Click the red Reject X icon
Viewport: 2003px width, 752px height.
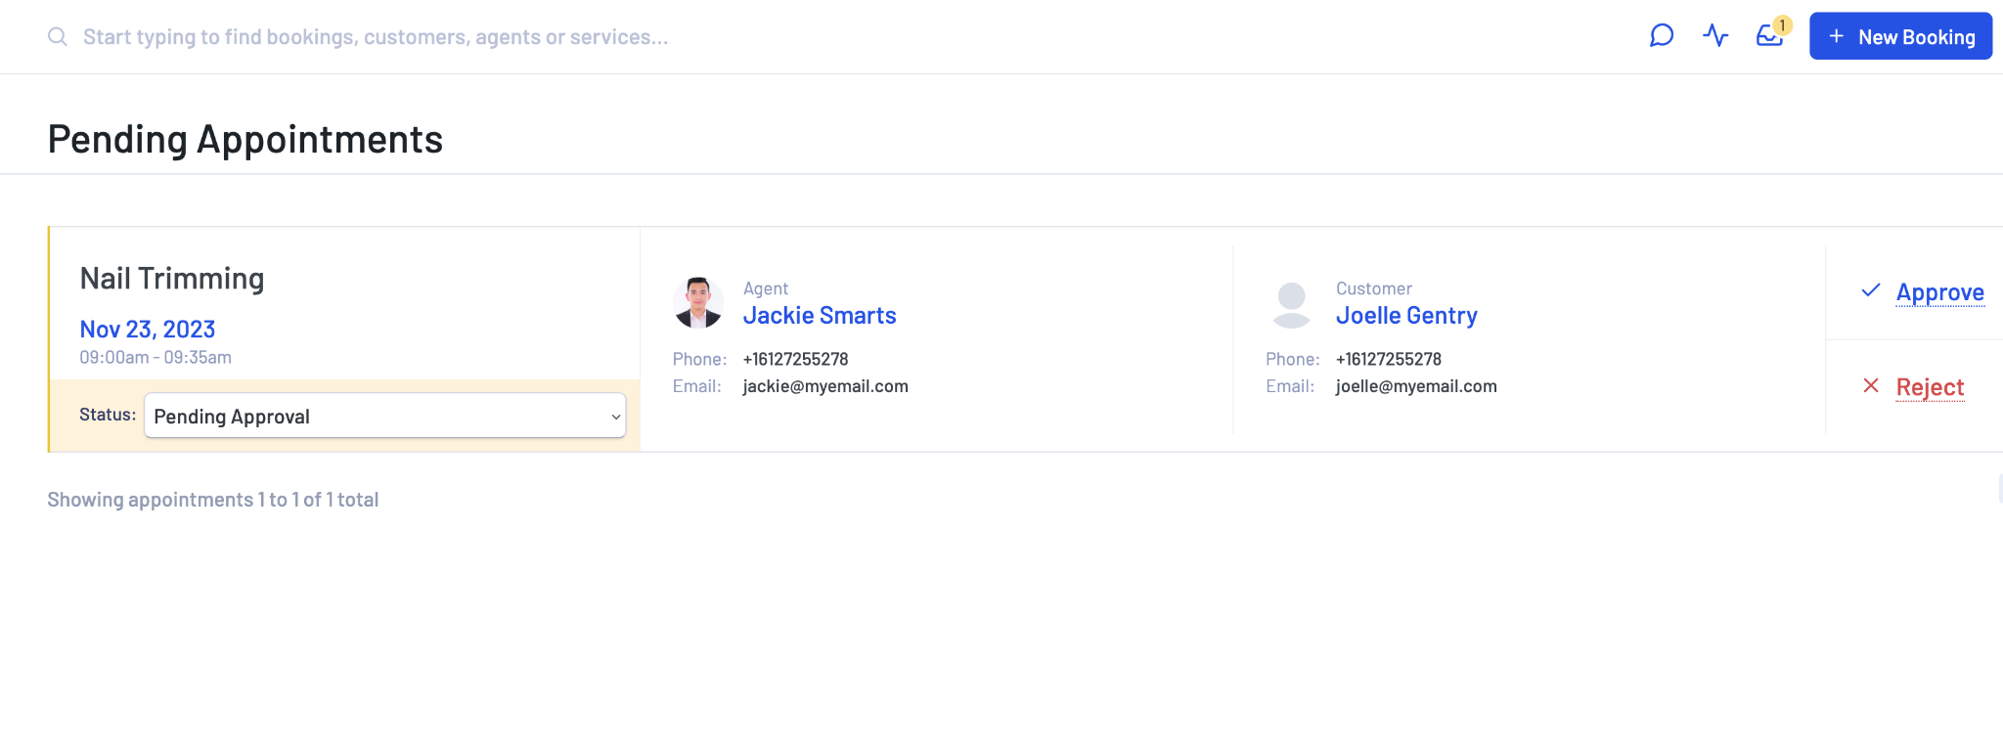pyautogui.click(x=1871, y=385)
